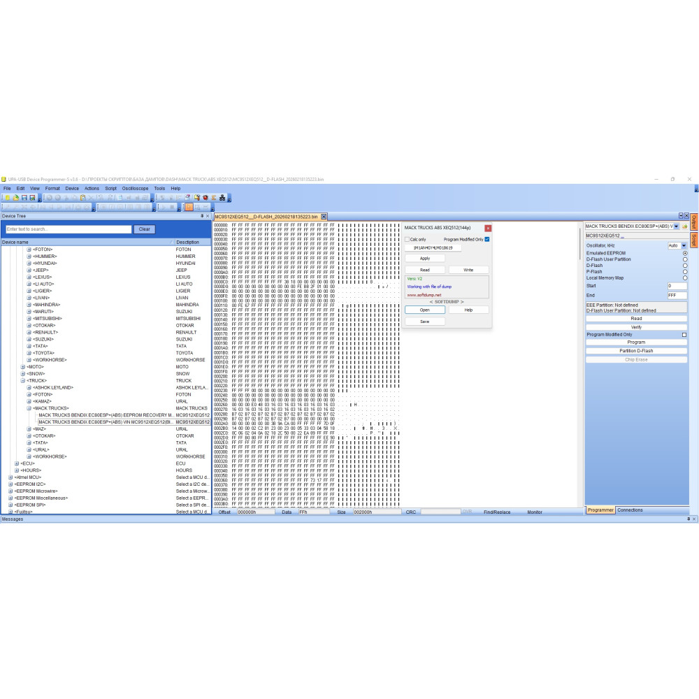Click the VIN input field in dialog
Screen dimensions: 699x699
coord(433,248)
